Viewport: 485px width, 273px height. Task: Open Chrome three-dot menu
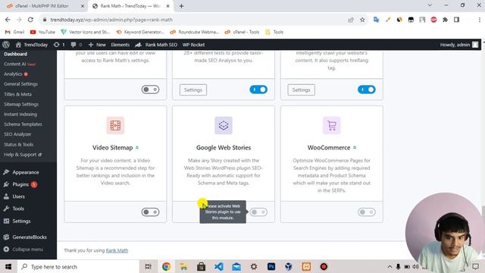point(480,20)
